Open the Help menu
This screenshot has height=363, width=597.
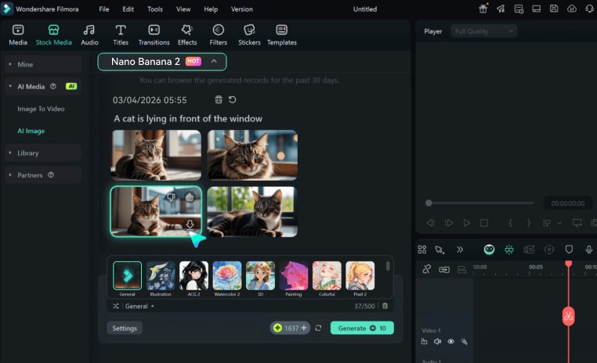point(211,9)
